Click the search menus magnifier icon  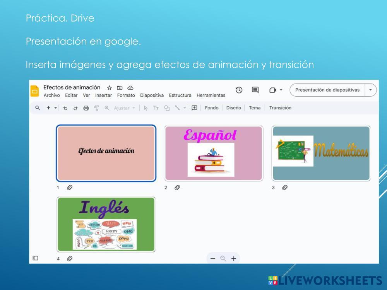click(38, 108)
